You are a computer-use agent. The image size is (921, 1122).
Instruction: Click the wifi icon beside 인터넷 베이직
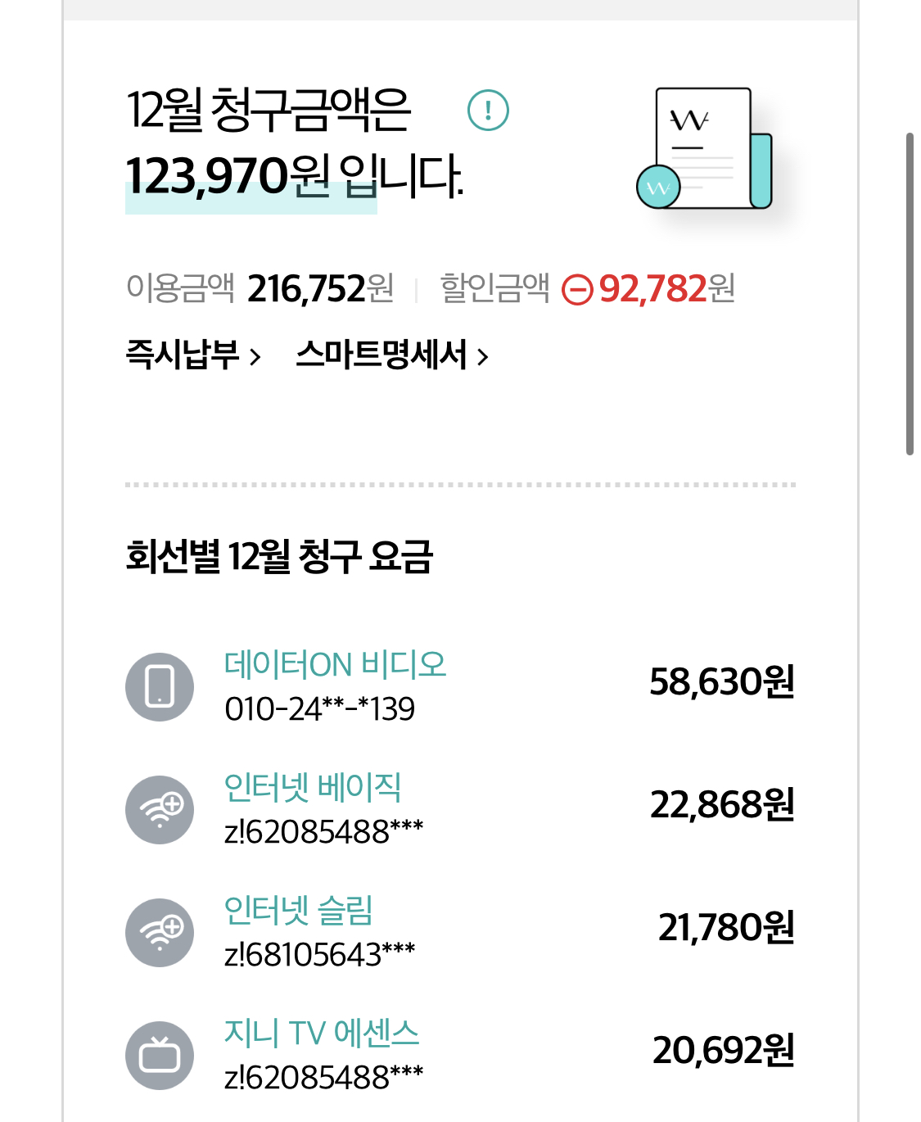[x=160, y=809]
